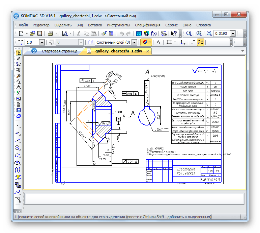
Task: Click the section label A above view
Action: pyautogui.click(x=147, y=72)
